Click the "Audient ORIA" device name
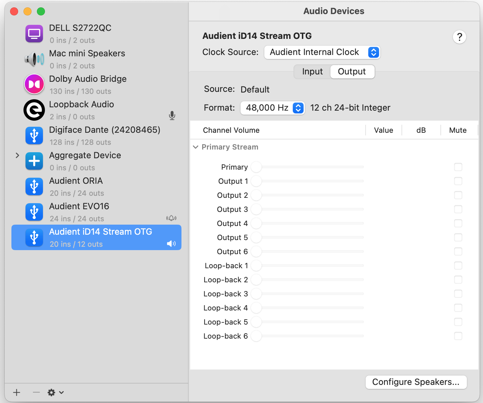 point(76,181)
